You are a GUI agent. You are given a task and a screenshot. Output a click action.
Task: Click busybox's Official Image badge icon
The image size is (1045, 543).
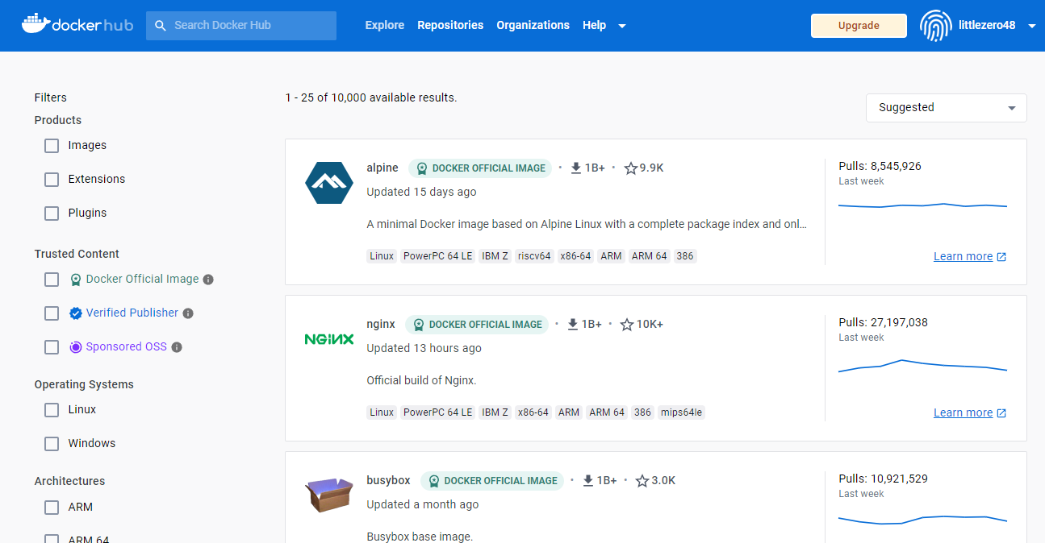(x=433, y=481)
